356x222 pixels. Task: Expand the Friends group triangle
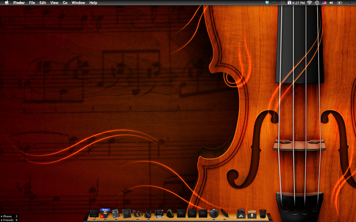coord(1,220)
